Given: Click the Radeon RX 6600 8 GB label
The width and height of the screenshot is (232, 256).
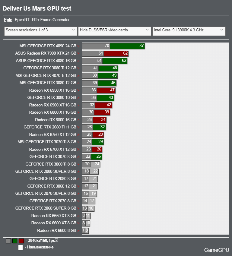Looking at the screenshot, I should tap(57, 231).
